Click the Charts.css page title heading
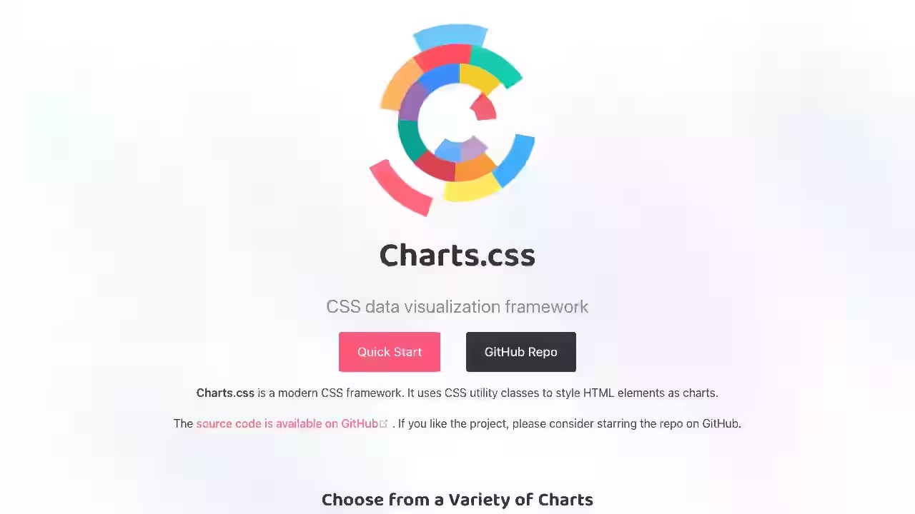 [457, 255]
